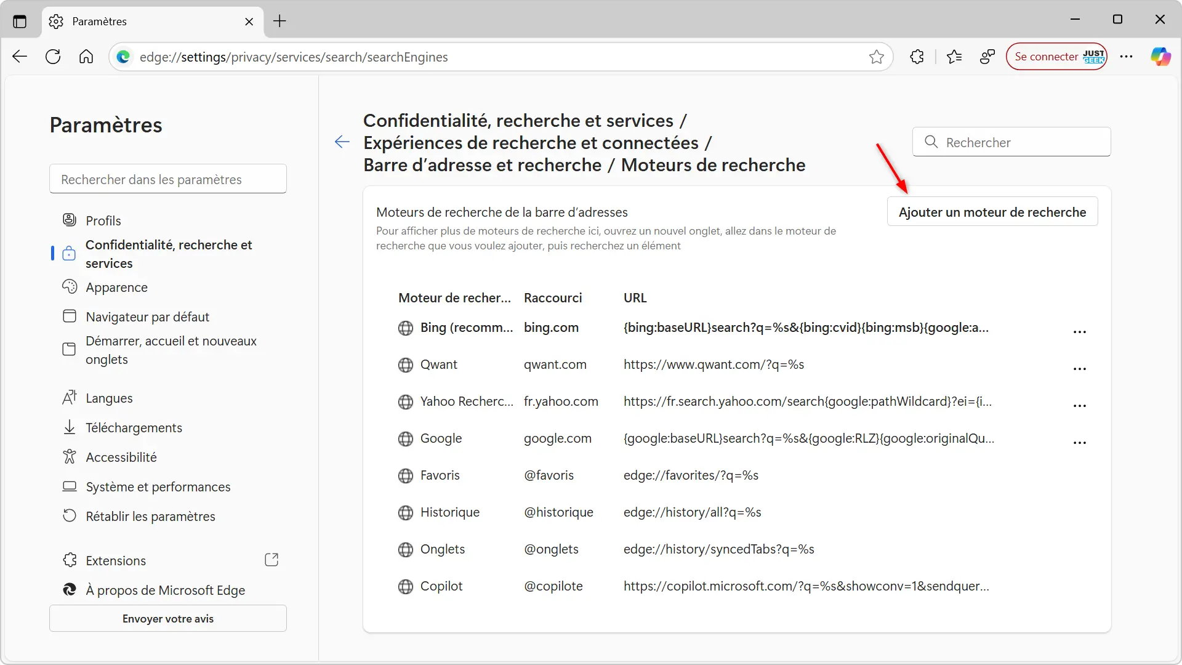Open more options for Bing row
Screen dimensions: 1182x665
coord(1080,331)
